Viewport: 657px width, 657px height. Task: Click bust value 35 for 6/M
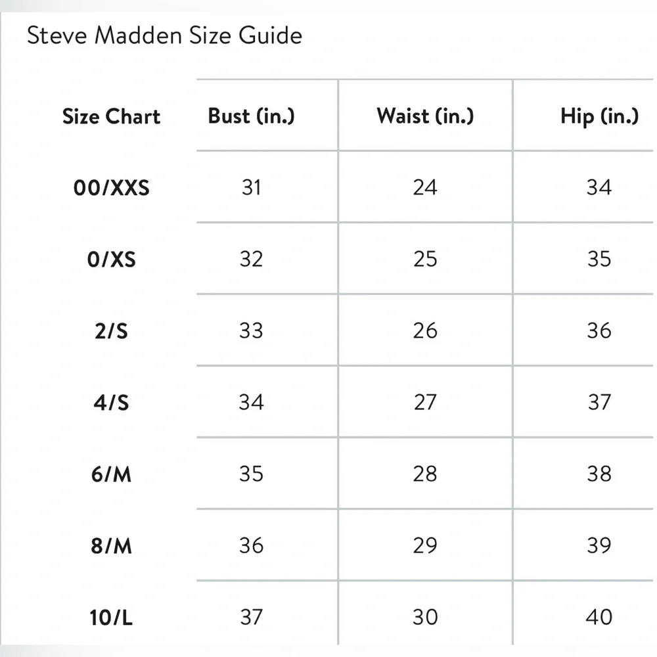point(252,474)
